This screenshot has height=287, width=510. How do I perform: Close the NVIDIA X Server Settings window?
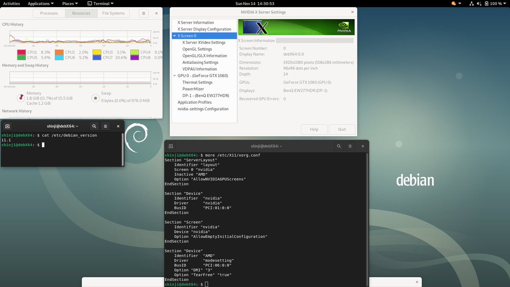point(352,12)
